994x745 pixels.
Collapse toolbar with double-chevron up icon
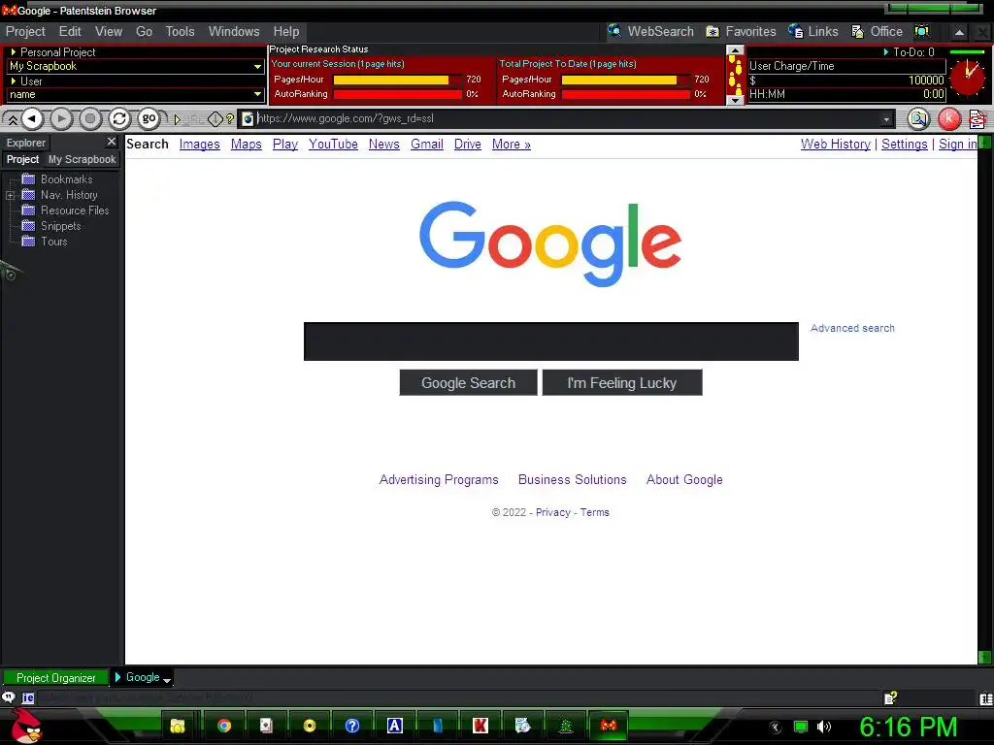pos(12,119)
